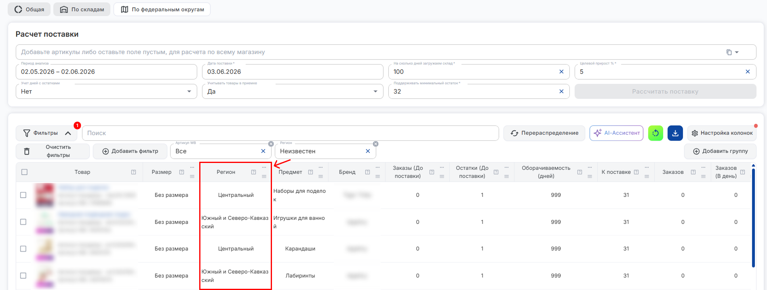Image resolution: width=767 pixels, height=290 pixels.
Task: Open the Дата поставки date field
Action: (293, 72)
